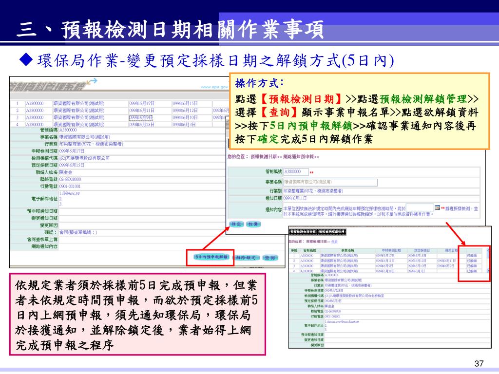Click 確定 in the notification dialog

[236, 224]
